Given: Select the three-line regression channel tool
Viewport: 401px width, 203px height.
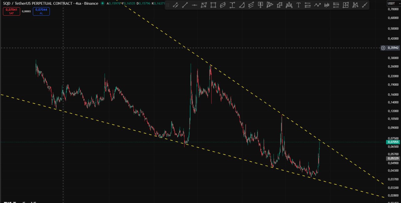Looking at the screenshot, I should point(251,5).
